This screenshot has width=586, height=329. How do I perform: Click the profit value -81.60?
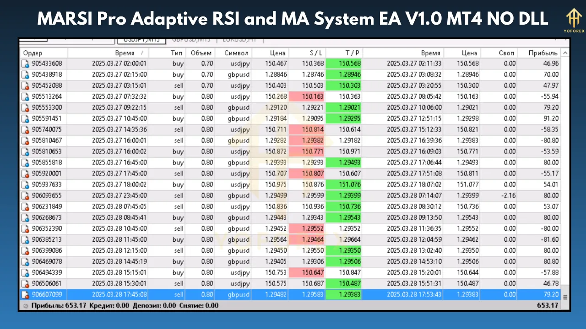pyautogui.click(x=549, y=239)
